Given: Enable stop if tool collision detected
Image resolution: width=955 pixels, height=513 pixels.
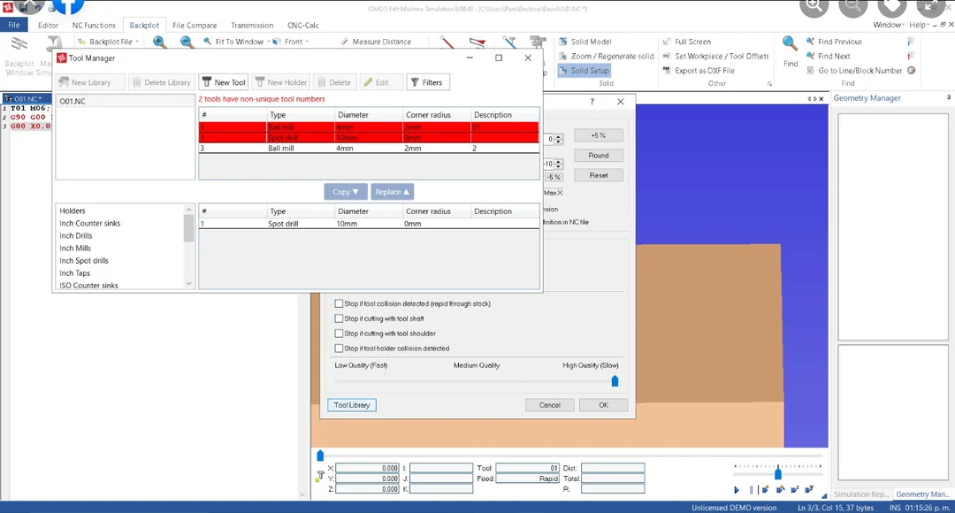Looking at the screenshot, I should point(340,303).
